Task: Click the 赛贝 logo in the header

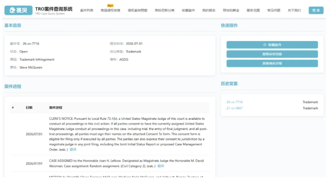Action: [19, 10]
